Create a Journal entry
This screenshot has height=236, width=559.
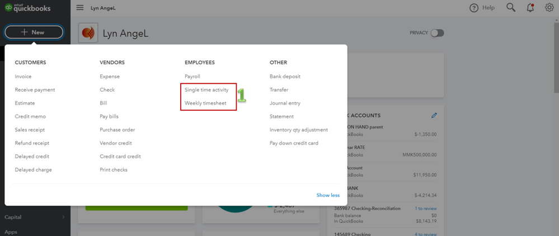285,103
